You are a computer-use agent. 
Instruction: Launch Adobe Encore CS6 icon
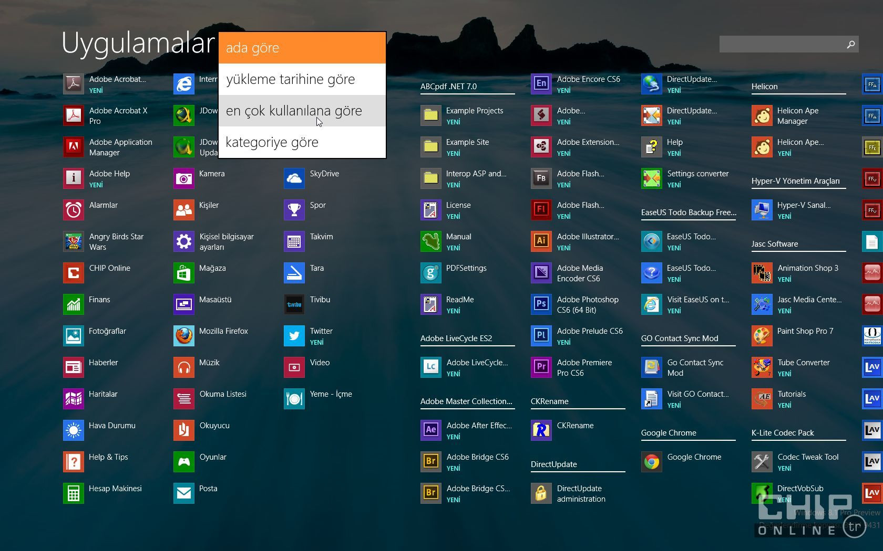[x=541, y=84]
